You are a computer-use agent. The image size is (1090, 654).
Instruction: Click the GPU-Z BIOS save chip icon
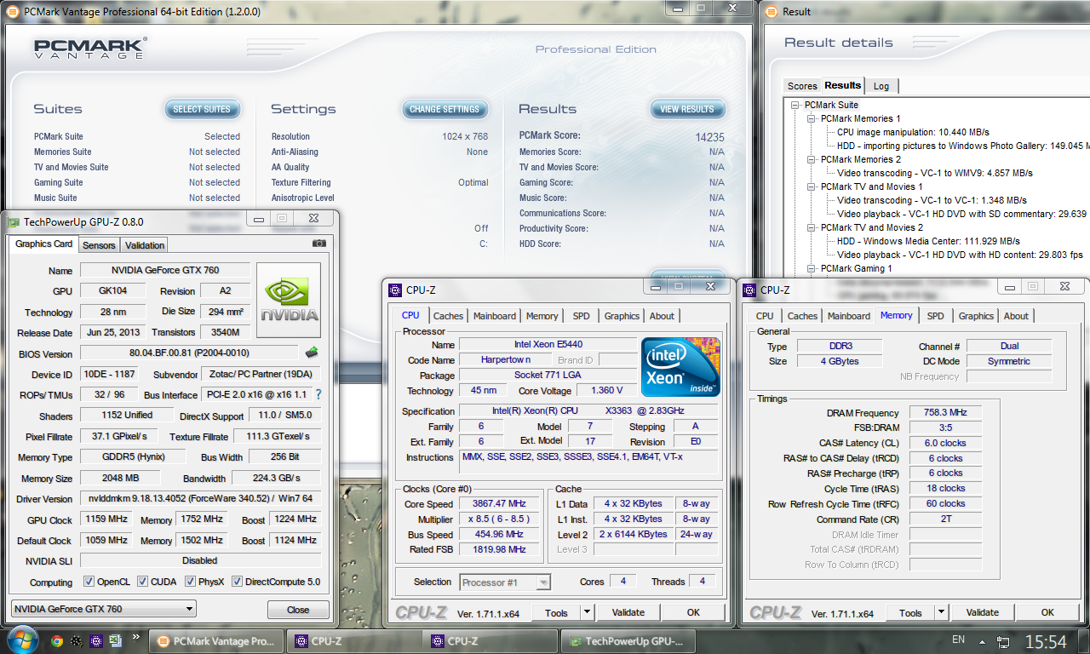(312, 353)
